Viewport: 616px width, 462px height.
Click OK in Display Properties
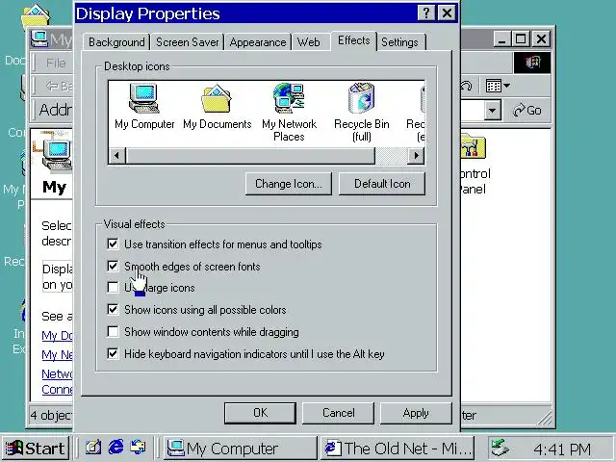click(260, 413)
